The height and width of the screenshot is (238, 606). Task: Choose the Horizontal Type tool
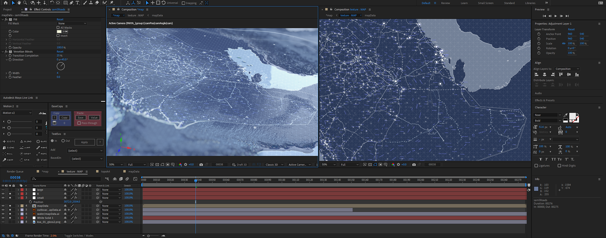pos(77,3)
